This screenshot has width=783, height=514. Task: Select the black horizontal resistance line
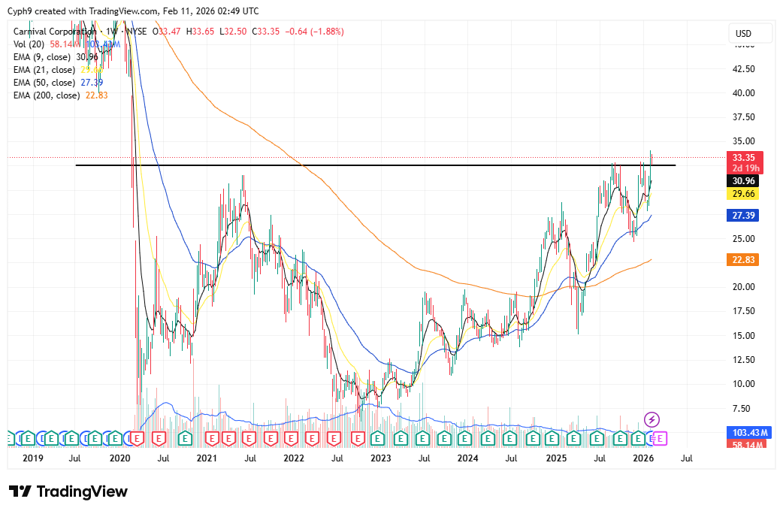[x=376, y=165]
